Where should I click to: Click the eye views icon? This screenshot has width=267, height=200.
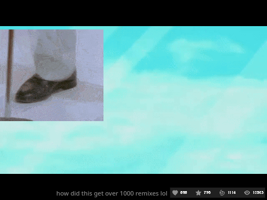pos(247,193)
